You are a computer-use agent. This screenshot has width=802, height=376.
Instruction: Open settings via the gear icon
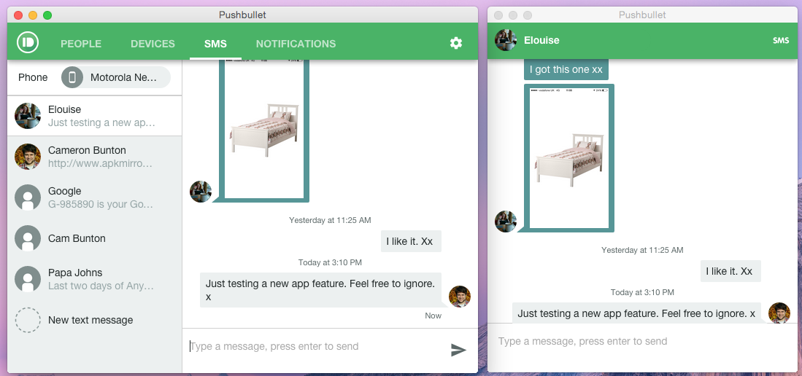[x=456, y=43]
